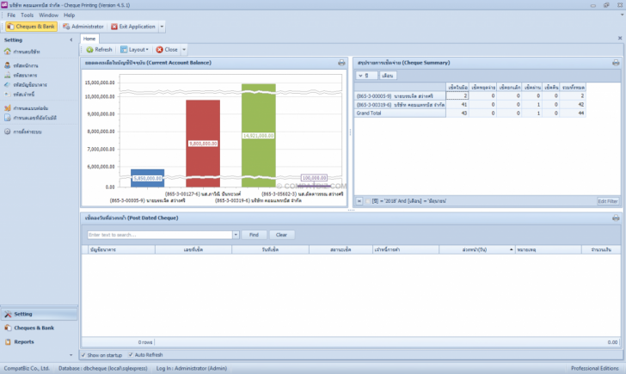Click the blue 5,850,000.00 bar
This screenshot has height=374, width=626.
147,178
